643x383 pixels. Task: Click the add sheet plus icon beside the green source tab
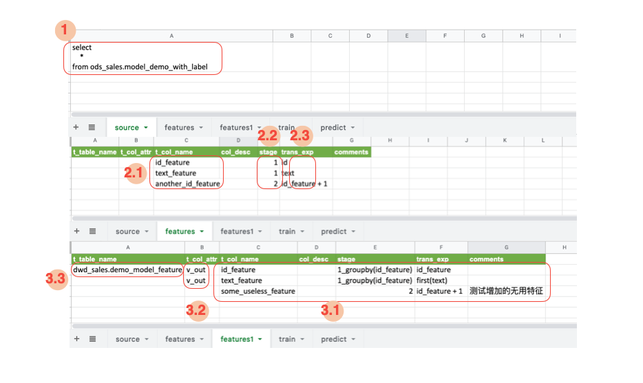point(77,127)
